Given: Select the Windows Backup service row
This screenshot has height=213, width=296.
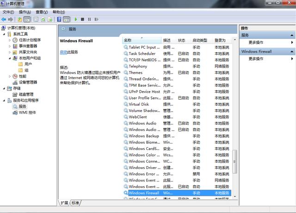Looking at the screenshot, I should click(x=177, y=136).
